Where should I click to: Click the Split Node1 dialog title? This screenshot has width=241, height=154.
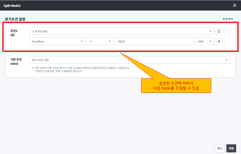tap(12, 6)
